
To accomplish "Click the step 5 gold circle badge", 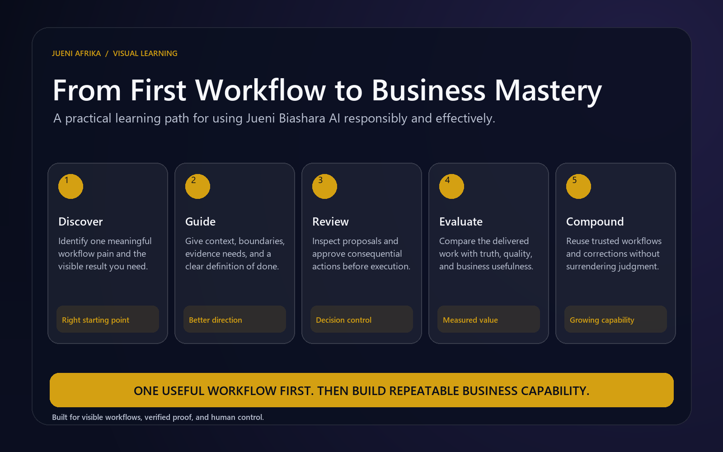I will [578, 186].
